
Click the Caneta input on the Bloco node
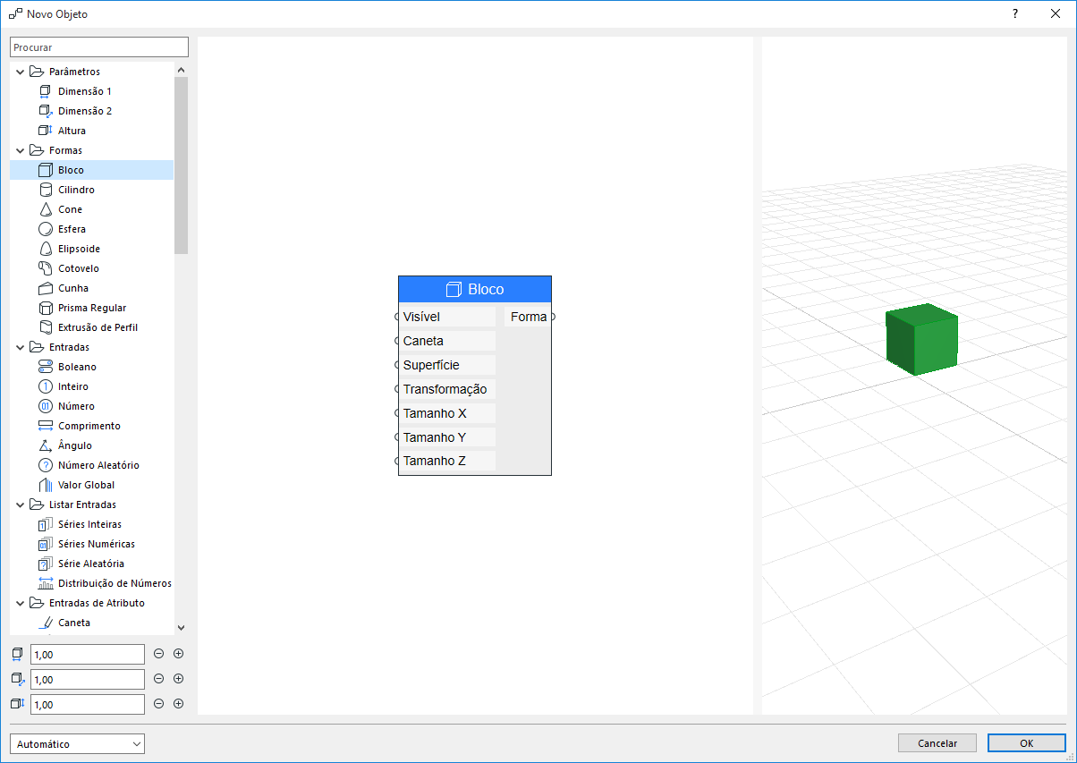[446, 341]
